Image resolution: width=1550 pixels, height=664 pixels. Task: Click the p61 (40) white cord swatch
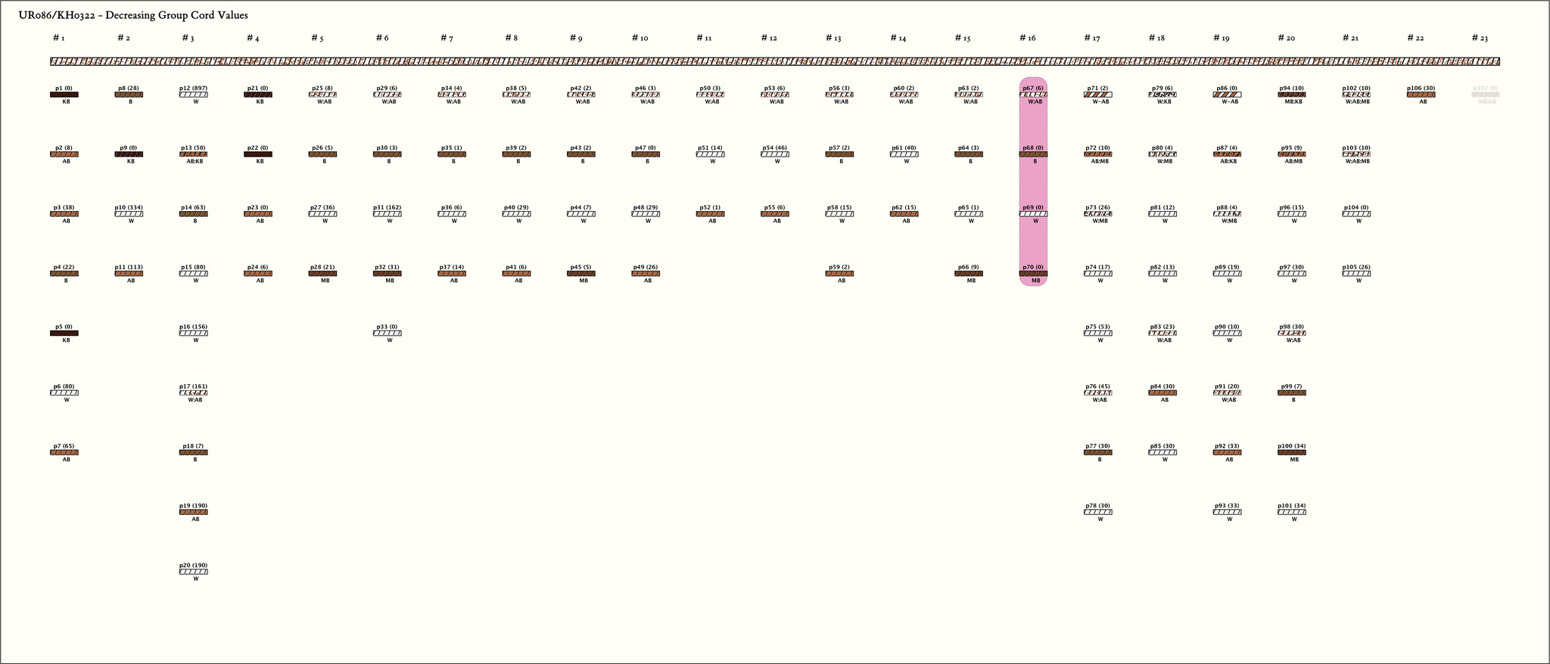[904, 154]
